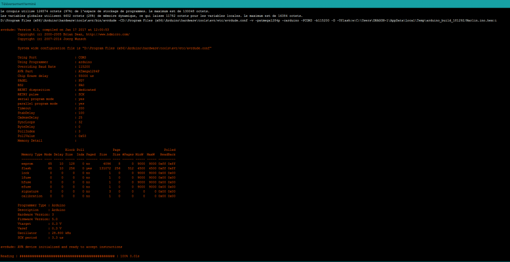
Task: Click the line starting 'Le croquis utilise 126574 octets'
Action: (105, 11)
